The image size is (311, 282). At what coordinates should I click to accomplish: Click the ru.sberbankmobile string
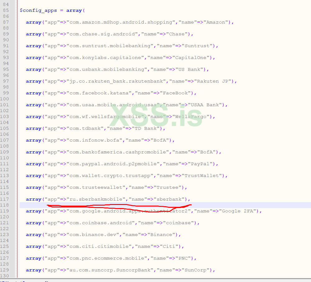coord(96,199)
